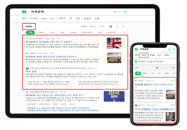
Task: Select the 전체 source filter beside 블로그
Action: tap(83, 26)
